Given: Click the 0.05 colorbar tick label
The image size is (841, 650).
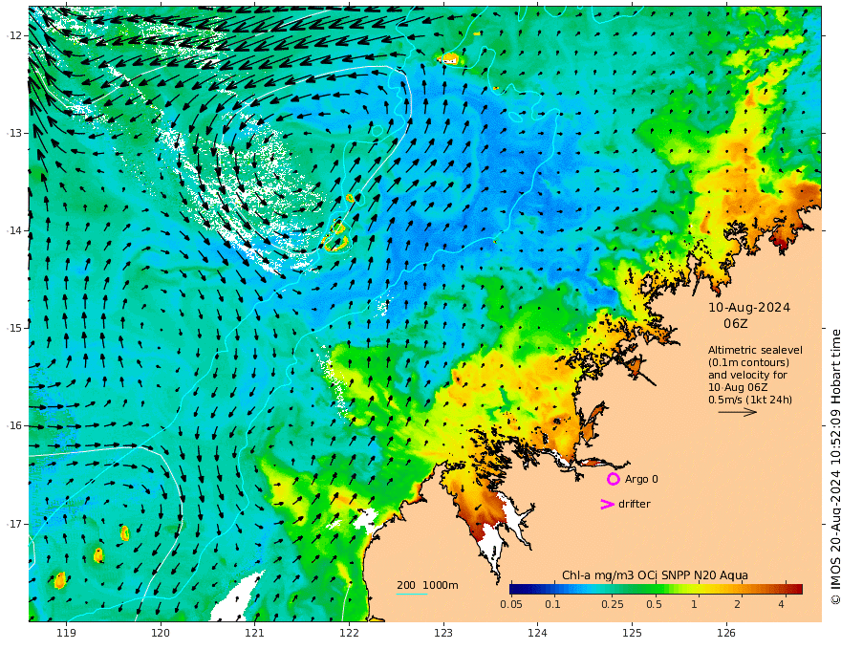Looking at the screenshot, I should tap(511, 604).
